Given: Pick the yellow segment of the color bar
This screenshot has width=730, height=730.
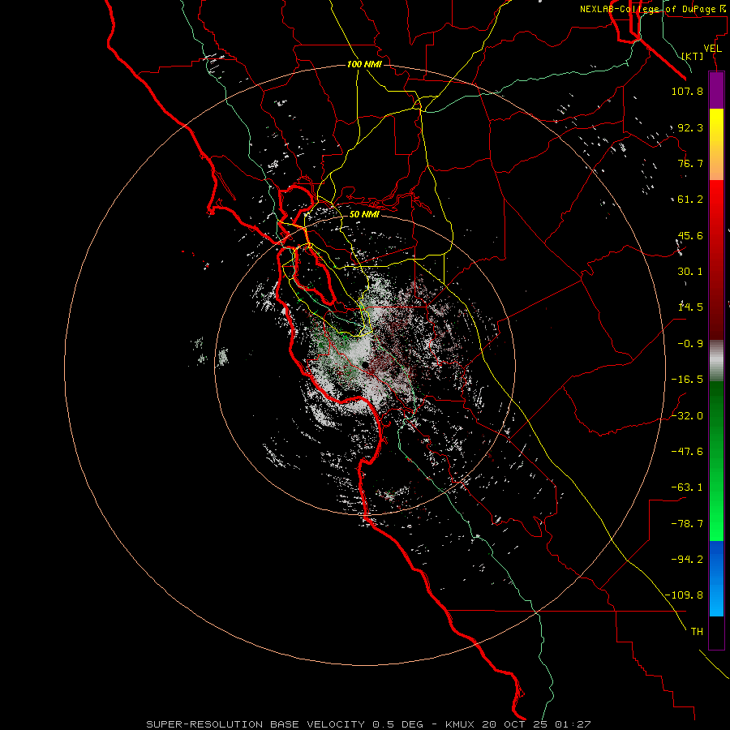Looking at the screenshot, I should 716,144.
